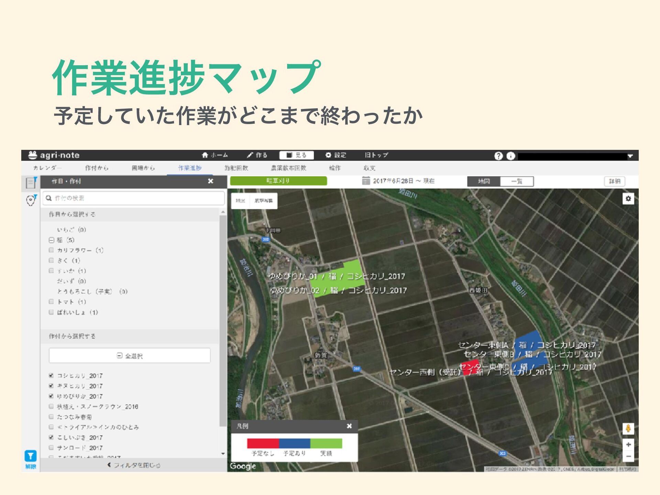The height and width of the screenshot is (495, 660).
Task: Click the info icon in top bar
Action: point(511,156)
